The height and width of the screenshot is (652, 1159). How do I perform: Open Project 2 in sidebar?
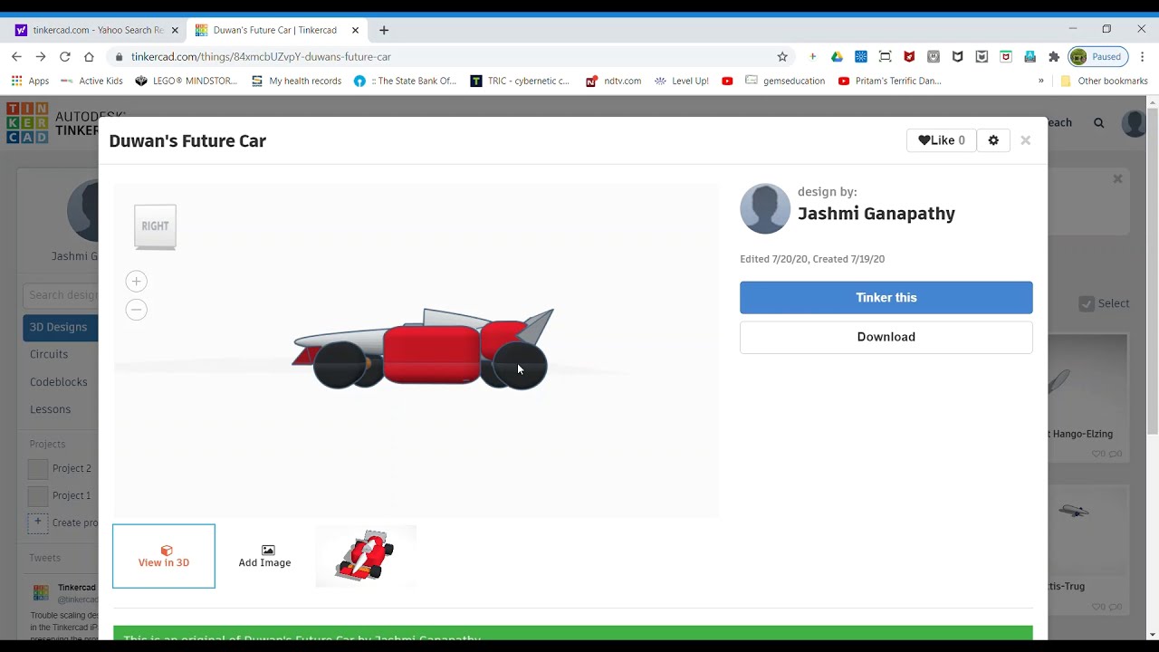tap(61, 469)
